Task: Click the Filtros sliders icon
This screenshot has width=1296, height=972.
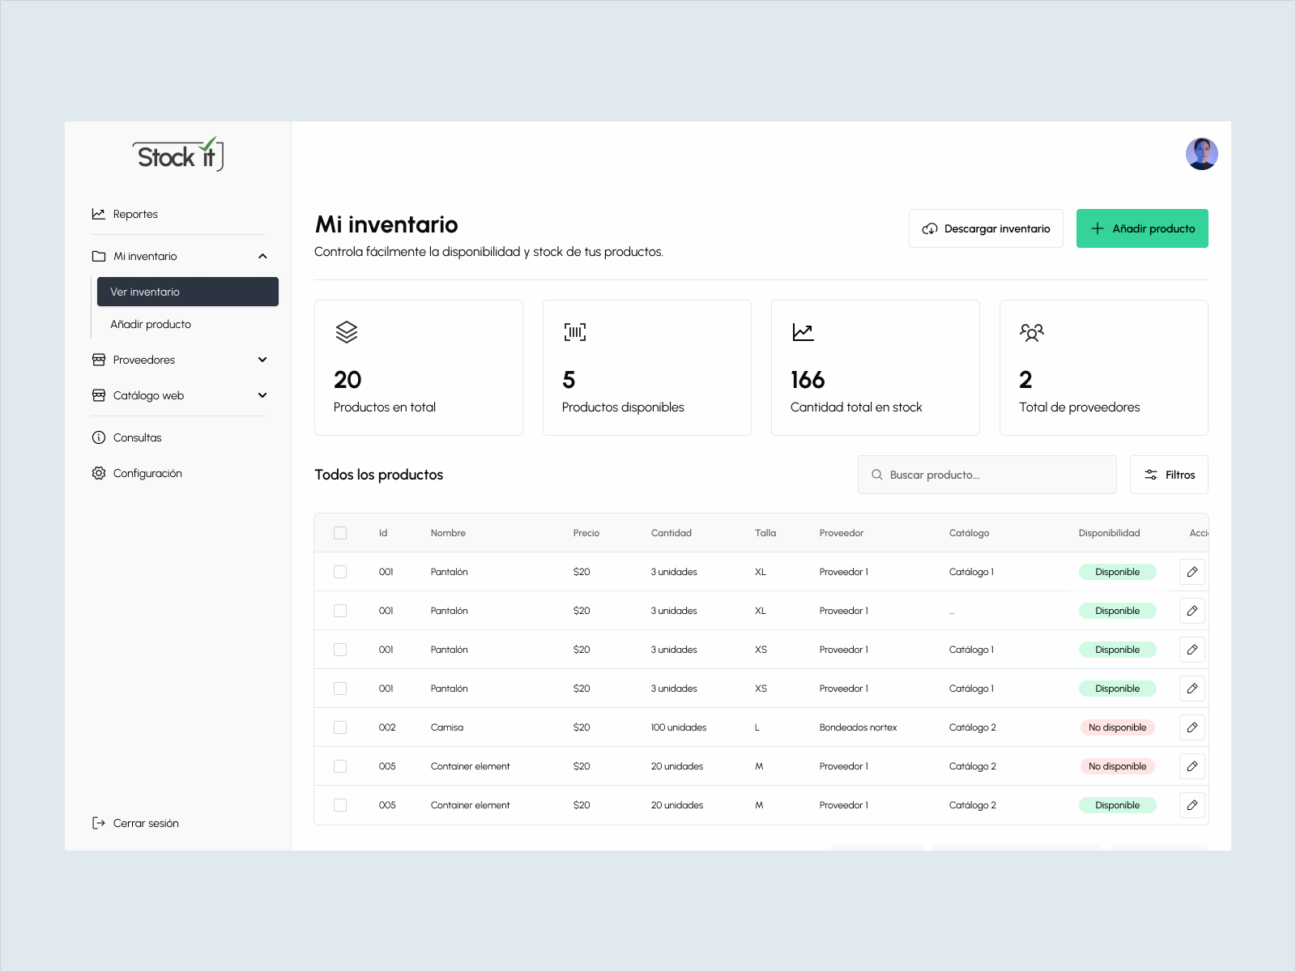Action: point(1151,475)
